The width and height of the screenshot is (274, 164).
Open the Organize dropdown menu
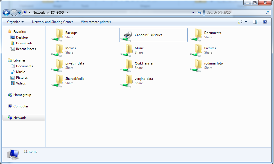click(x=15, y=22)
